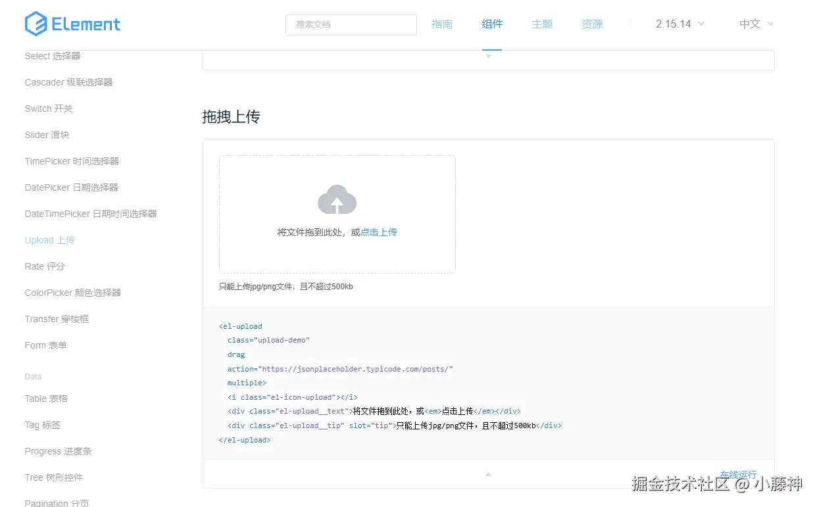This screenshot has height=507, width=817.
Task: Go to DatePicker 日期选择器 in sidebar
Action: (72, 187)
